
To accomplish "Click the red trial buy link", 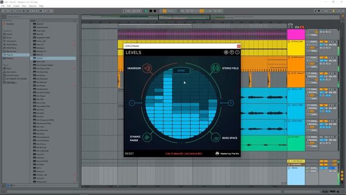I will coord(184,153).
